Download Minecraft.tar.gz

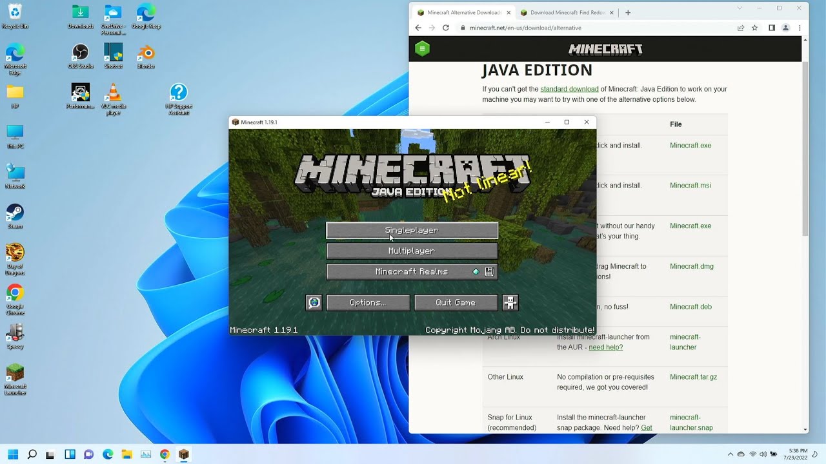point(693,377)
